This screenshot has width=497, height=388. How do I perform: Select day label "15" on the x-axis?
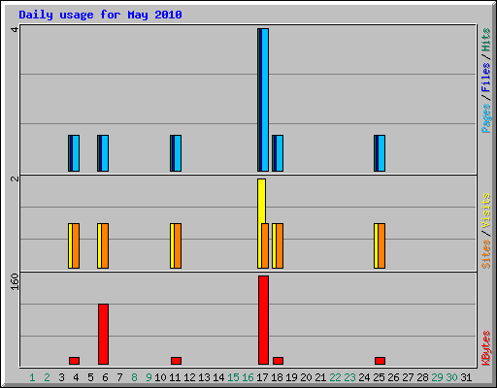coord(233,377)
